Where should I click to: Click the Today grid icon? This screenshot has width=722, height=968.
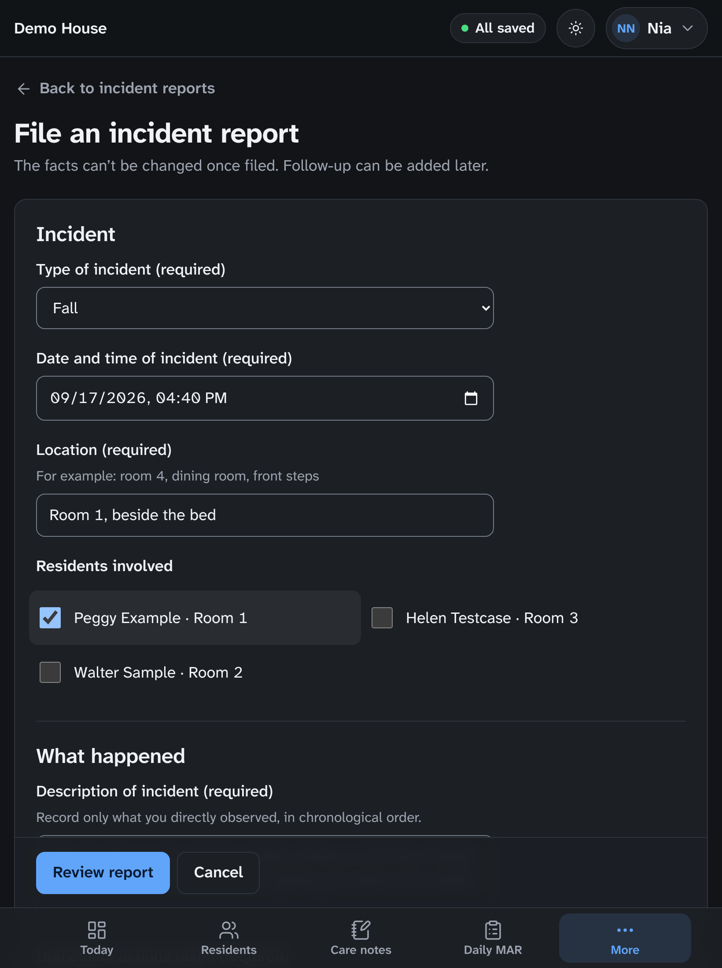click(97, 930)
